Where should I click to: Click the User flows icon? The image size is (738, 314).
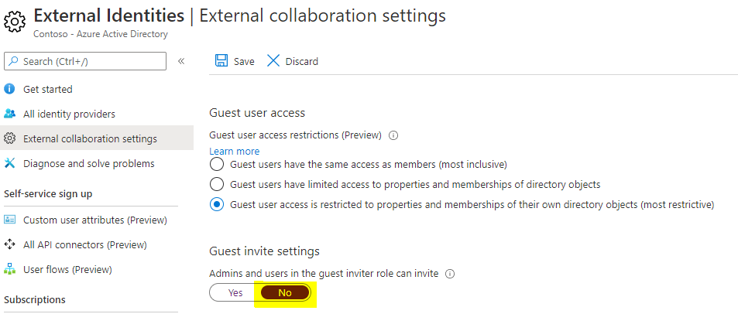[10, 269]
